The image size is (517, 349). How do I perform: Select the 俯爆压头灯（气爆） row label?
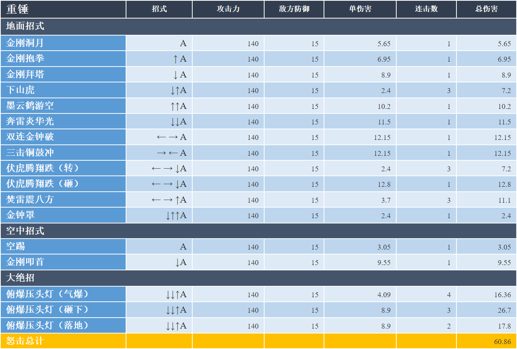pos(63,294)
